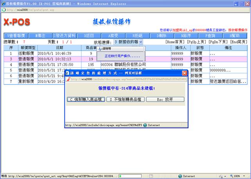Screen dimensions: 251x179
Task: Click the I發送方資料 toolbar button
Action: pos(65,35)
